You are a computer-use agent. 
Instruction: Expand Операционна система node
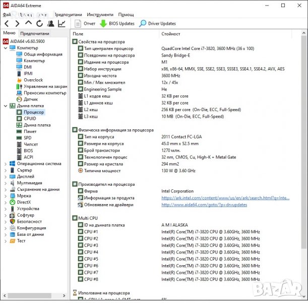pos(5,164)
